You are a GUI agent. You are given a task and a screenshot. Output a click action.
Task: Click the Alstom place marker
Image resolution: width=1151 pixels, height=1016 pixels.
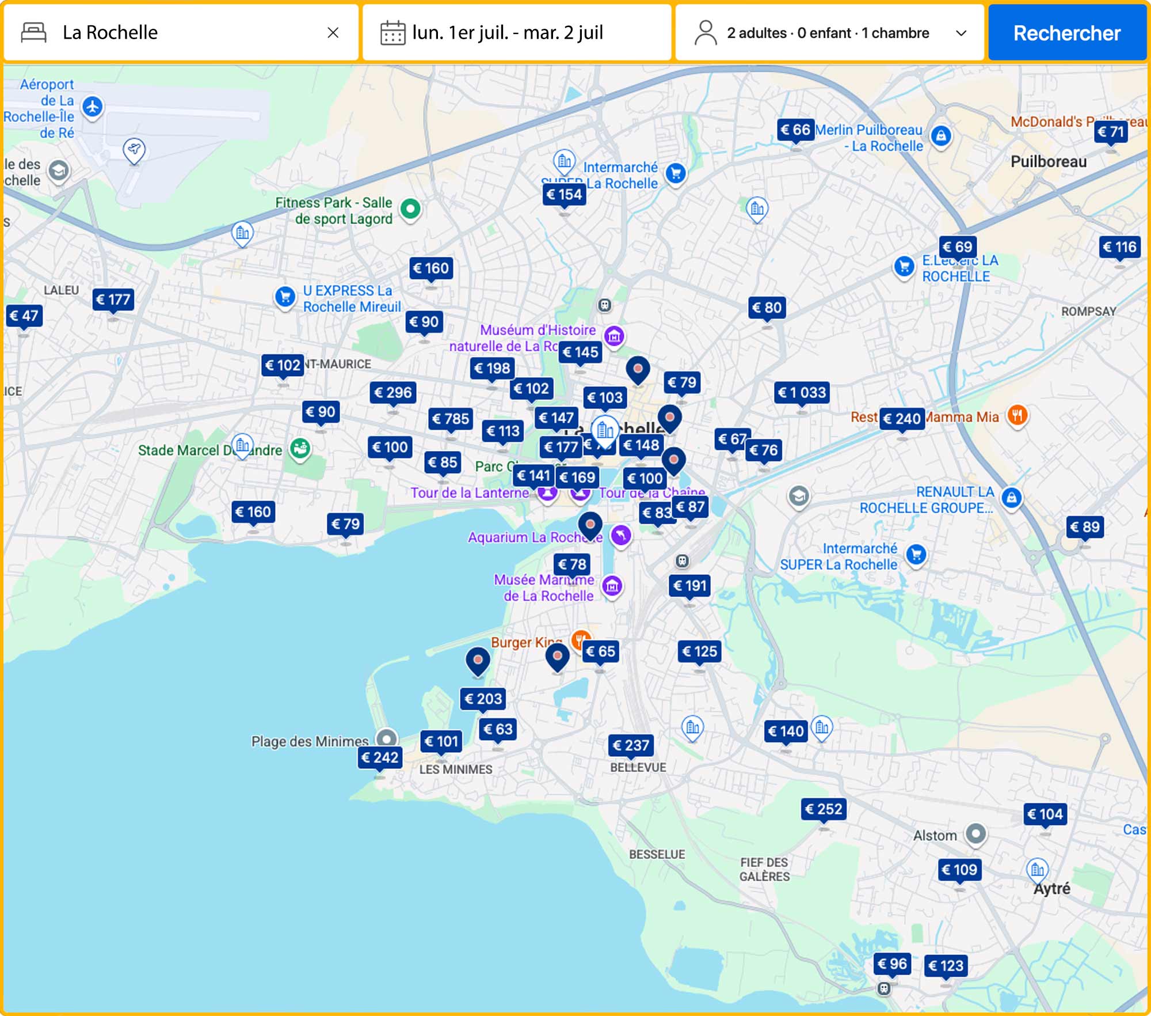point(977,835)
